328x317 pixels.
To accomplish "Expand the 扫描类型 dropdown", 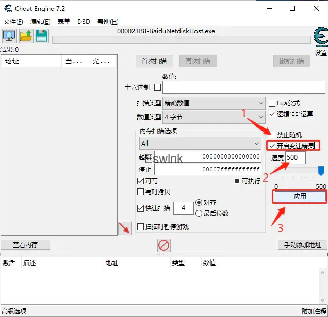I will (x=214, y=103).
